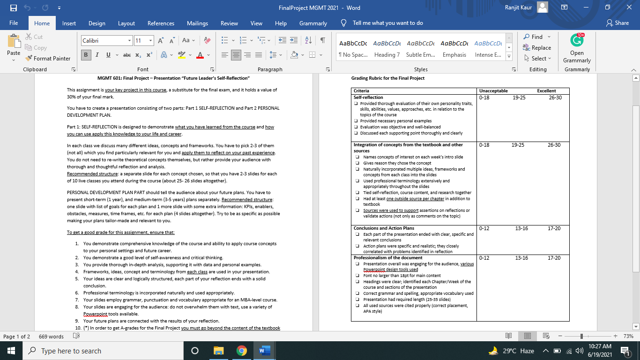Increase font size with Grow Font icon

click(161, 41)
